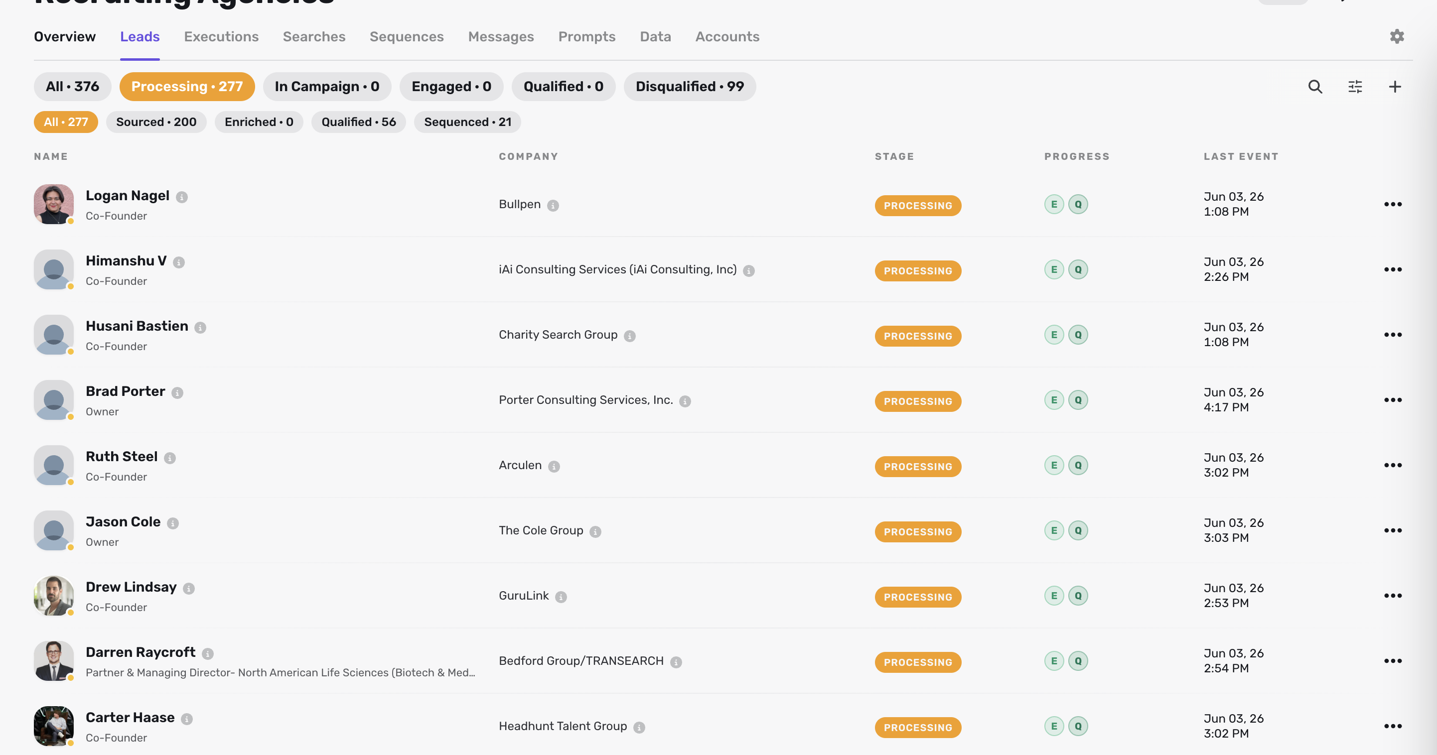
Task: Open info icon beside Bedford Group/TRANSEARCH
Action: click(676, 662)
